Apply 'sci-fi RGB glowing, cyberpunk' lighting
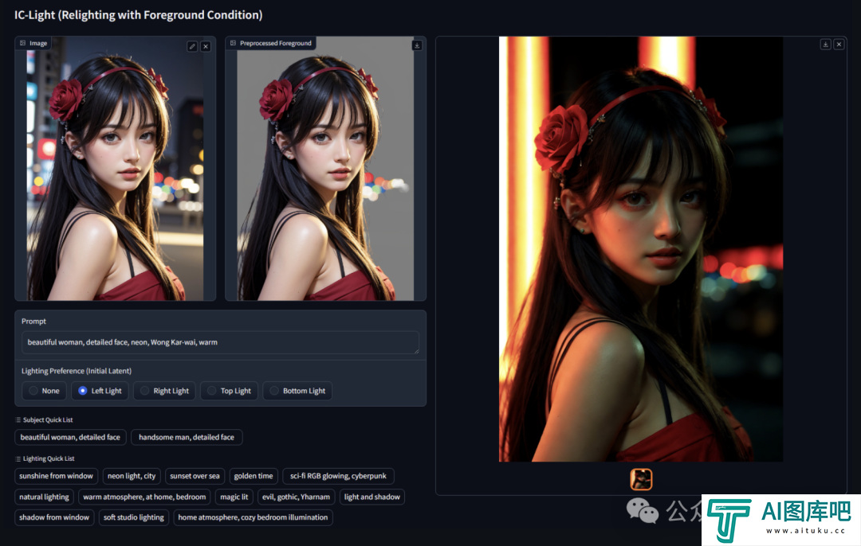The image size is (861, 546). [x=338, y=476]
